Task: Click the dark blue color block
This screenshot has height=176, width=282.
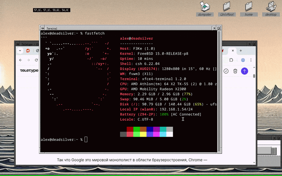Action: click(150, 129)
